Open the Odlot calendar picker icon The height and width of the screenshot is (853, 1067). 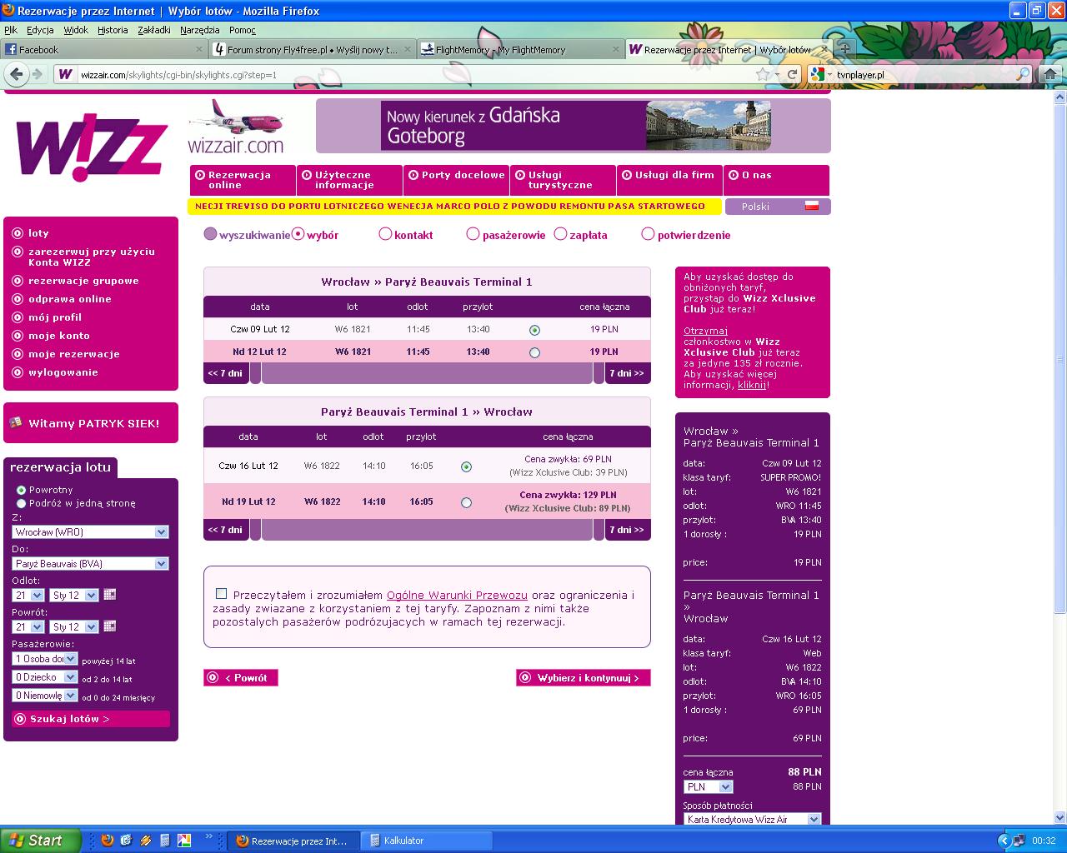109,595
